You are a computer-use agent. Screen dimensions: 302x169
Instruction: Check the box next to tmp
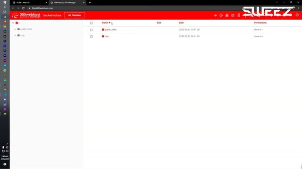(x=91, y=37)
